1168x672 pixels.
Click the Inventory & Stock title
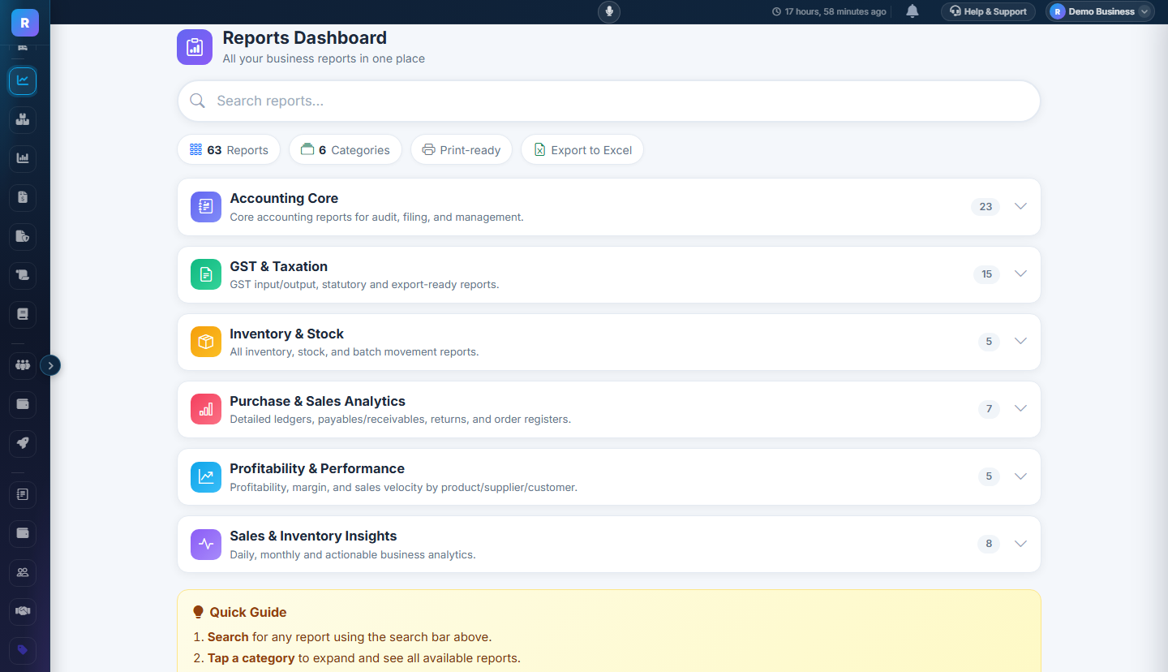tap(287, 334)
